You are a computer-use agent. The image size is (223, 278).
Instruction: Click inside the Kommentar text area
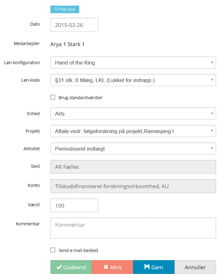pyautogui.click(x=133, y=228)
